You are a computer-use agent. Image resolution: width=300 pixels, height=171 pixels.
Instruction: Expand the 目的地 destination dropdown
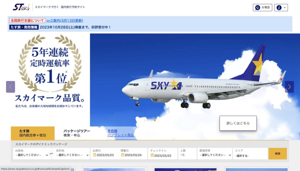pyautogui.click(x=72, y=155)
